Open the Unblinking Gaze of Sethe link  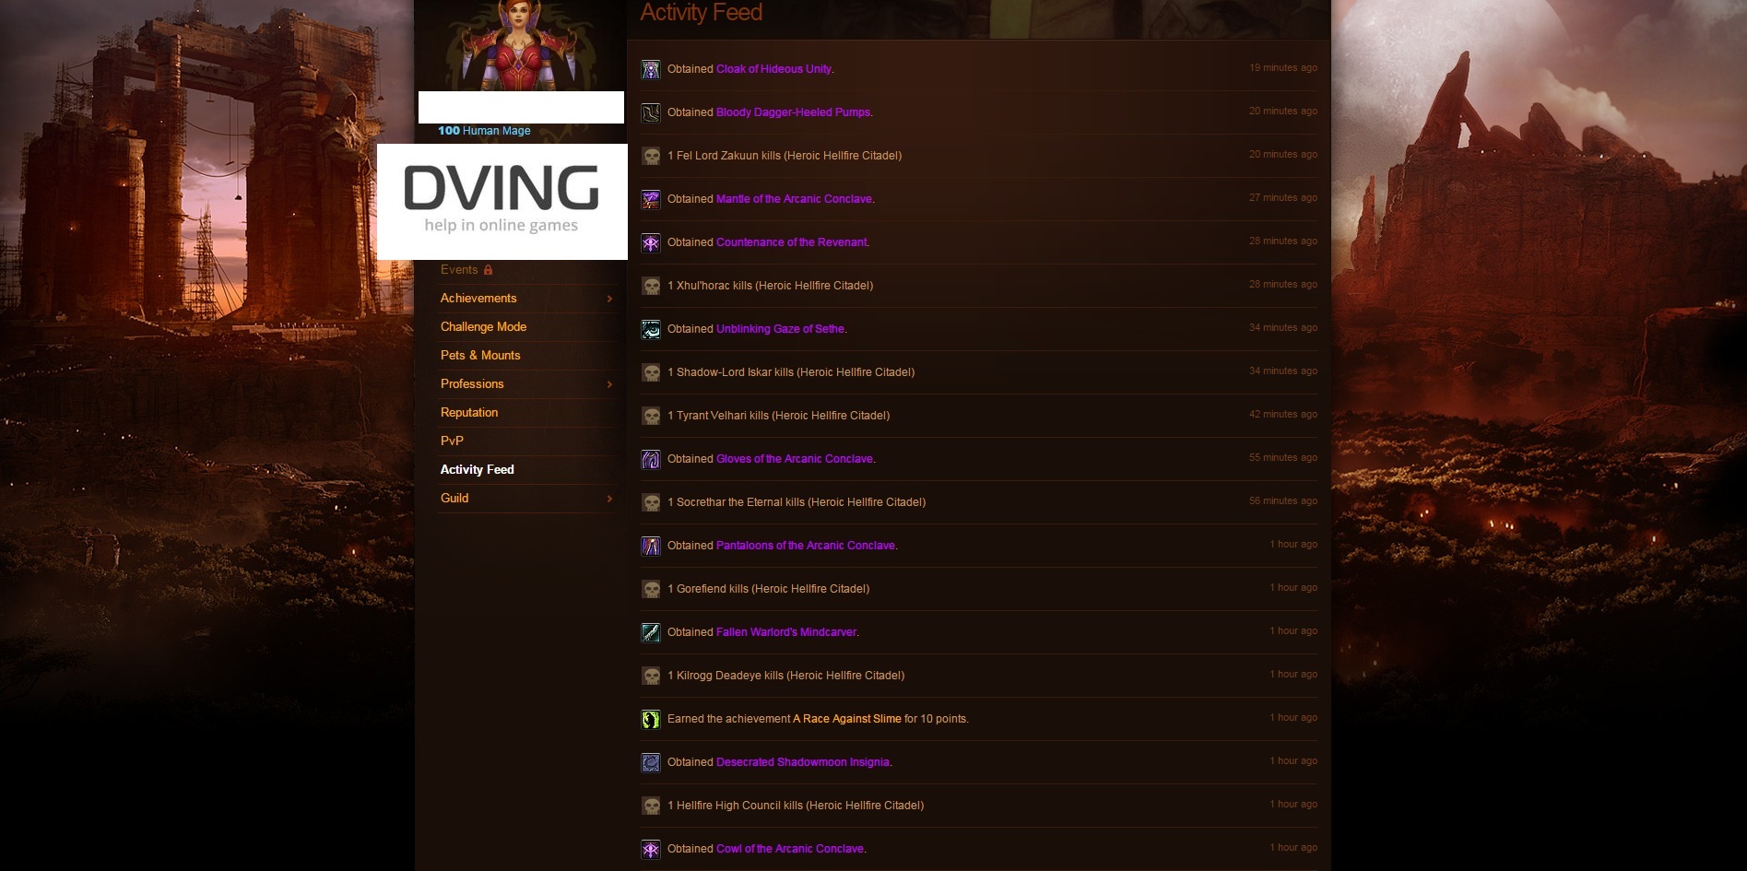point(780,329)
